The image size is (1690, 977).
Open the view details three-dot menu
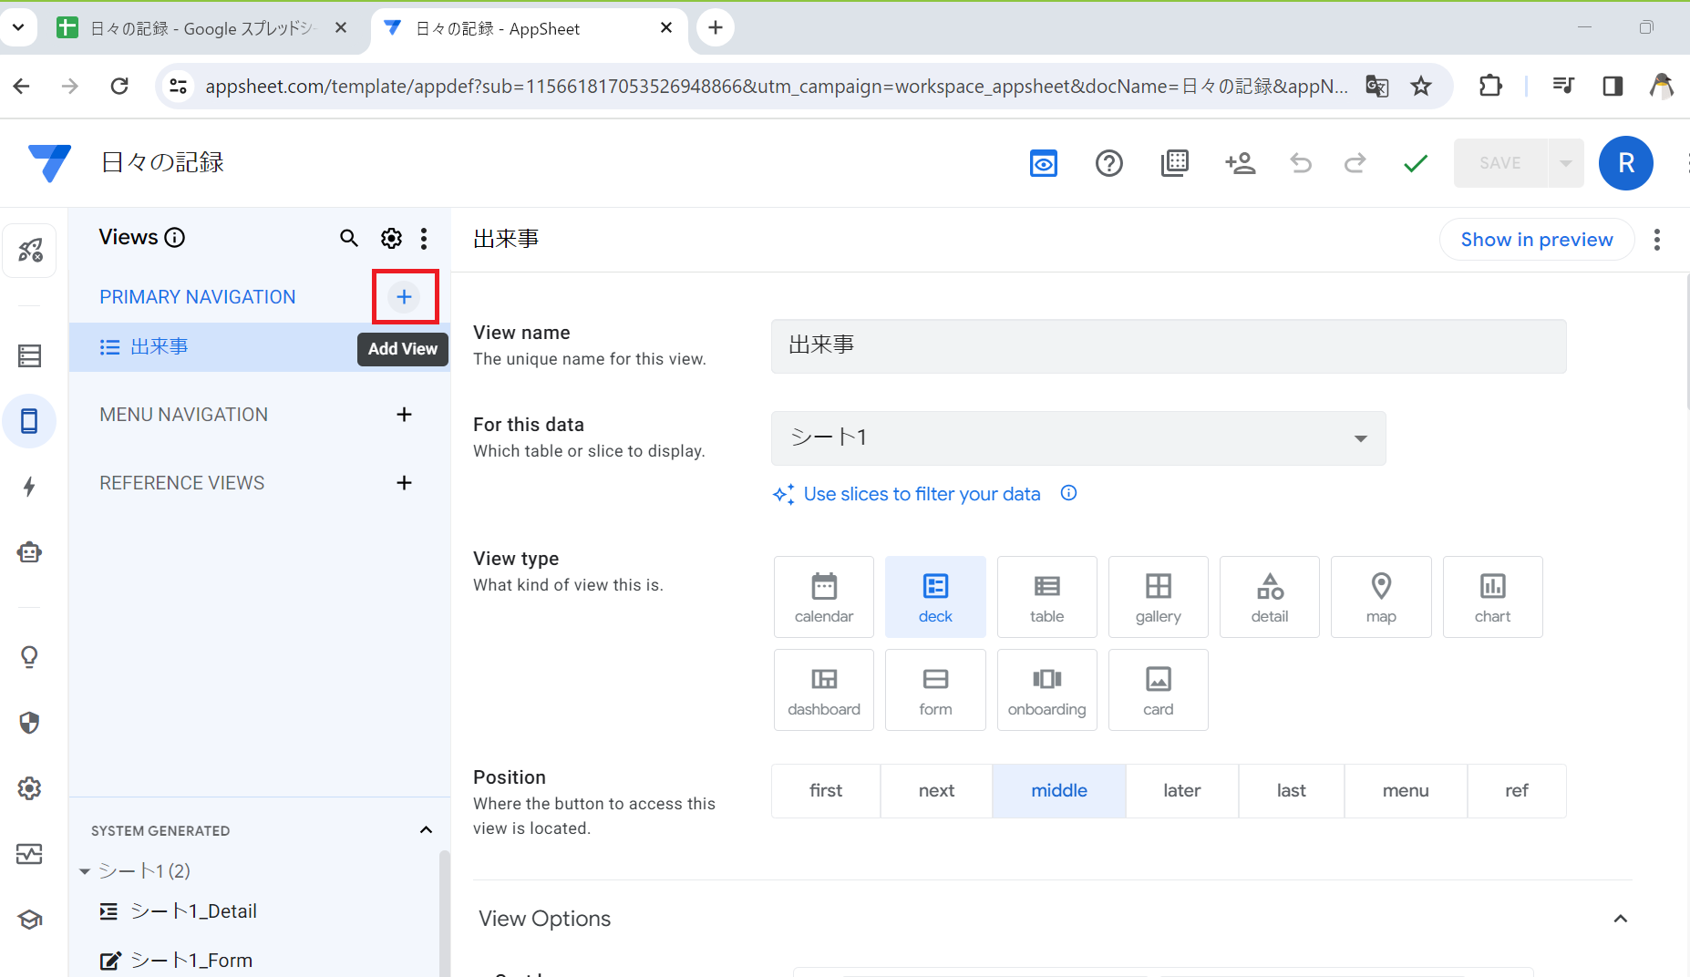click(1657, 240)
